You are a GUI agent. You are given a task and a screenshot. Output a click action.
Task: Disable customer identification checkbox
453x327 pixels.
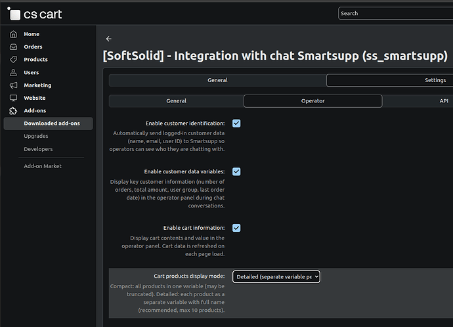pos(236,123)
